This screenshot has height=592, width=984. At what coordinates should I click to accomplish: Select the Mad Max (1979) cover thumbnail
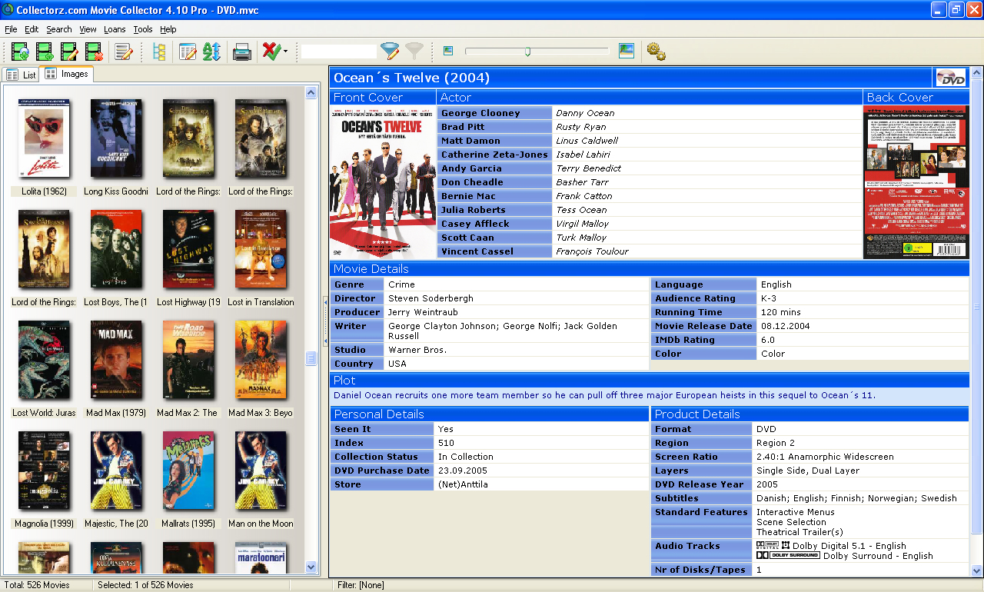(116, 361)
